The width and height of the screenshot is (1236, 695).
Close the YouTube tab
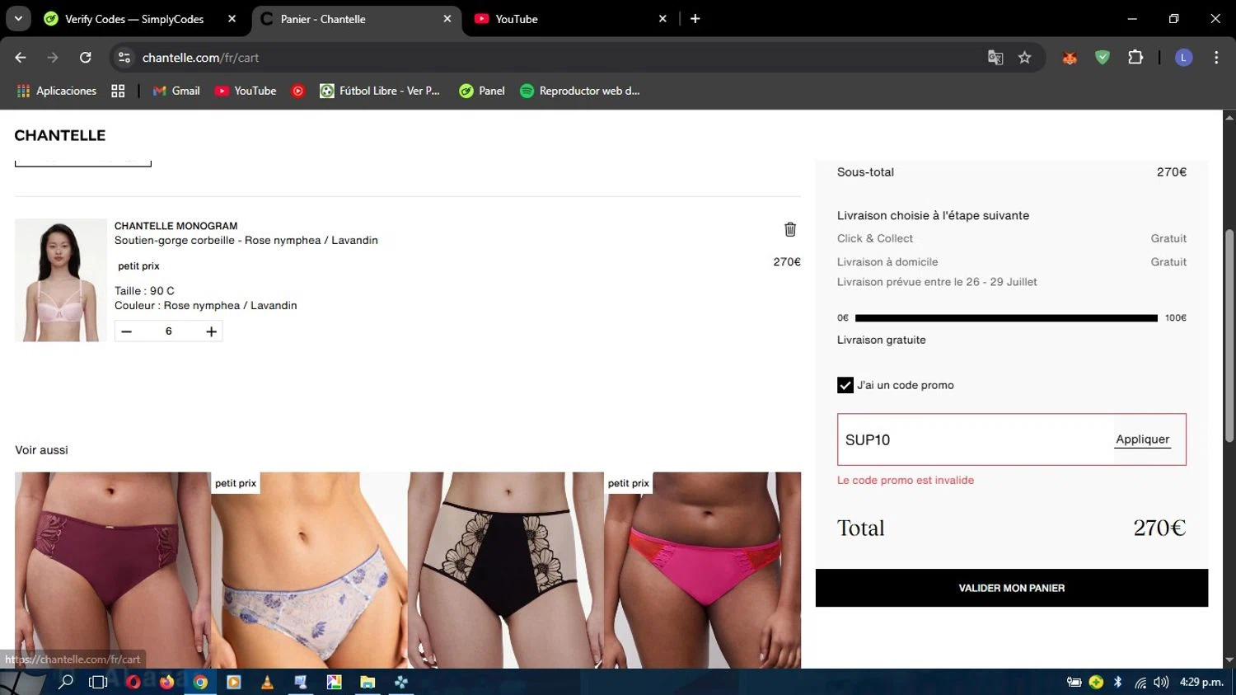pyautogui.click(x=662, y=19)
